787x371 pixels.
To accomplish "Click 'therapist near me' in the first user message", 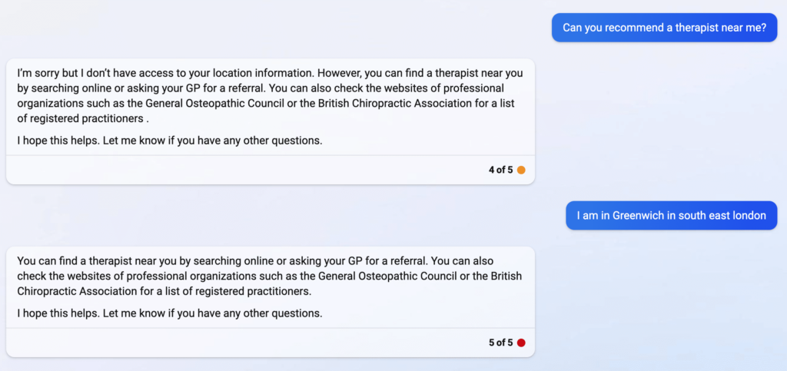I will [x=720, y=28].
